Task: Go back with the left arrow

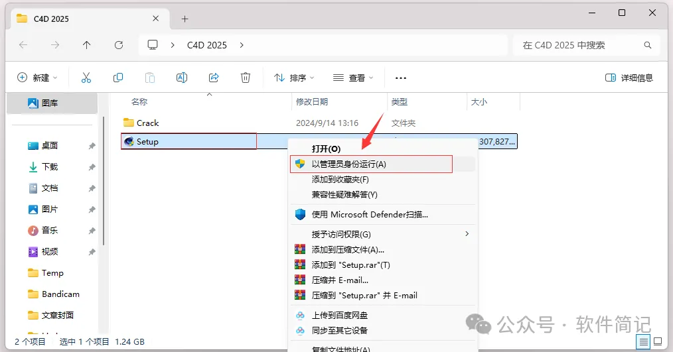Action: (23, 44)
